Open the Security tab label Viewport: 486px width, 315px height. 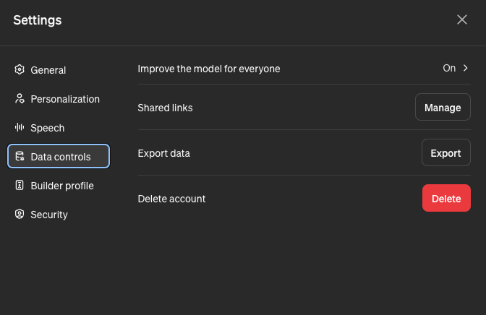coord(49,215)
